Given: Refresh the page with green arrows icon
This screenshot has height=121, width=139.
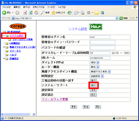Looking at the screenshot, I should tap(31, 13).
